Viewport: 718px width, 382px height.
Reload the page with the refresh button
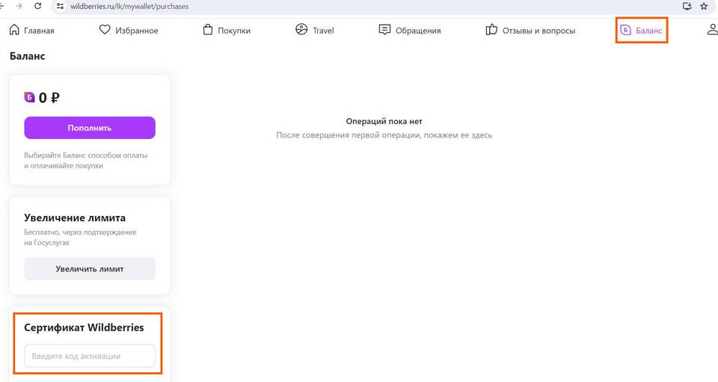(37, 6)
